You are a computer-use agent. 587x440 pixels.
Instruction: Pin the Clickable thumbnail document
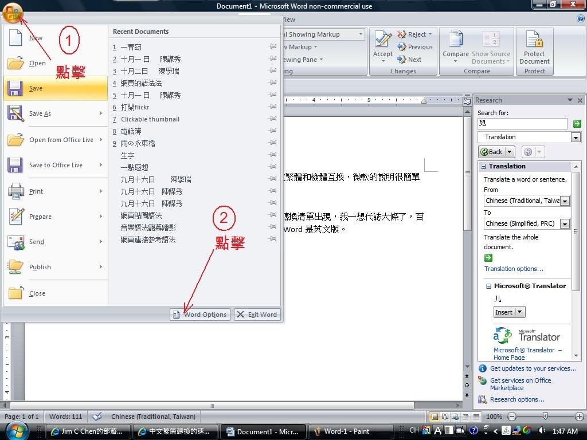(273, 118)
